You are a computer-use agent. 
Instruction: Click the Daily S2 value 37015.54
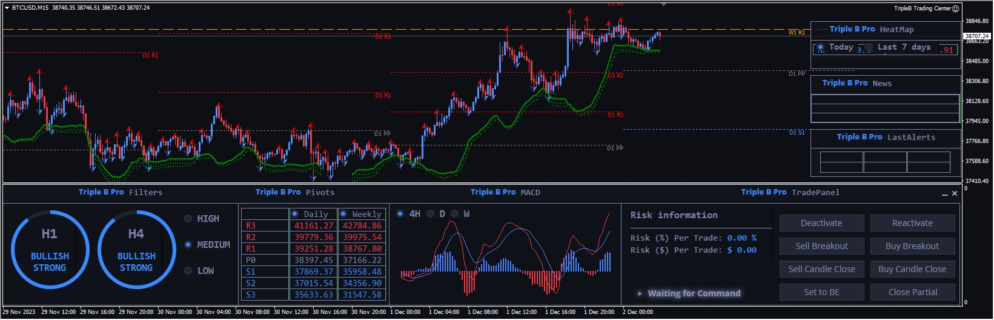(x=313, y=283)
